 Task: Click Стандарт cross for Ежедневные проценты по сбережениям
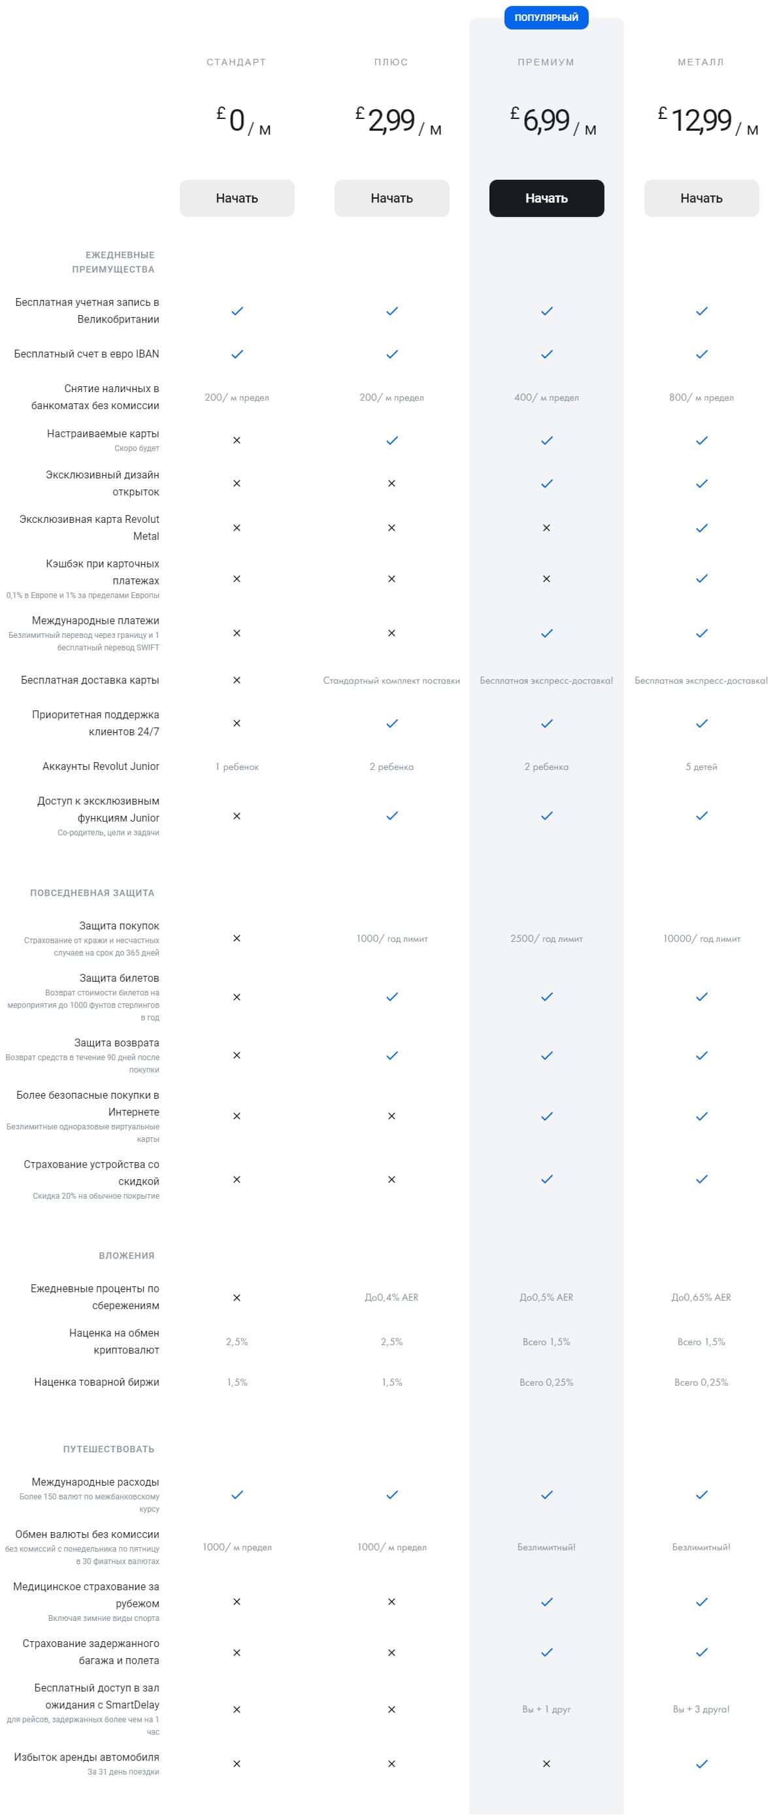237,1298
